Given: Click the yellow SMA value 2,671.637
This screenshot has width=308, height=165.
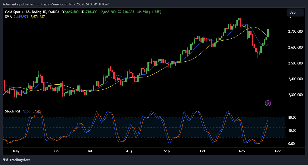Looking at the screenshot, I should 38,17.
